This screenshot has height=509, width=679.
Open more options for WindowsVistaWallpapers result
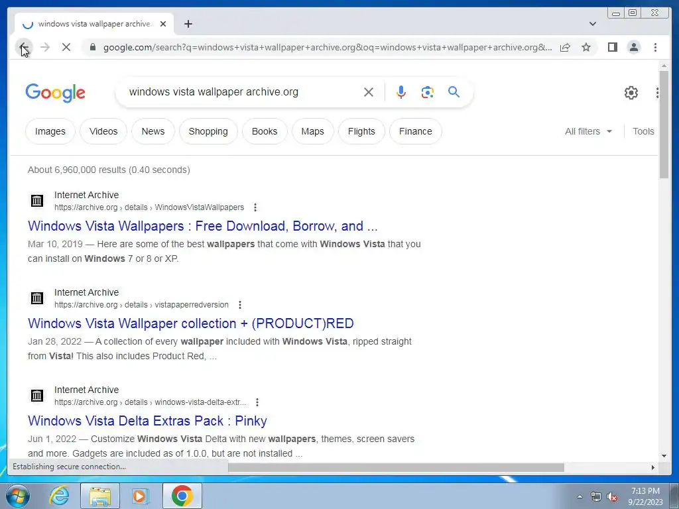point(255,207)
